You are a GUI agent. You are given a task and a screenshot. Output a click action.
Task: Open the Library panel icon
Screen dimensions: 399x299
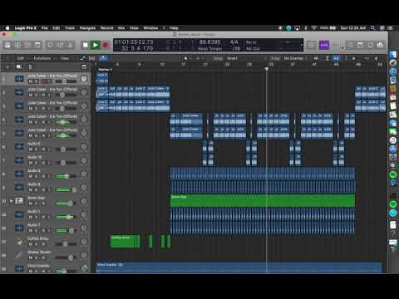click(7, 45)
